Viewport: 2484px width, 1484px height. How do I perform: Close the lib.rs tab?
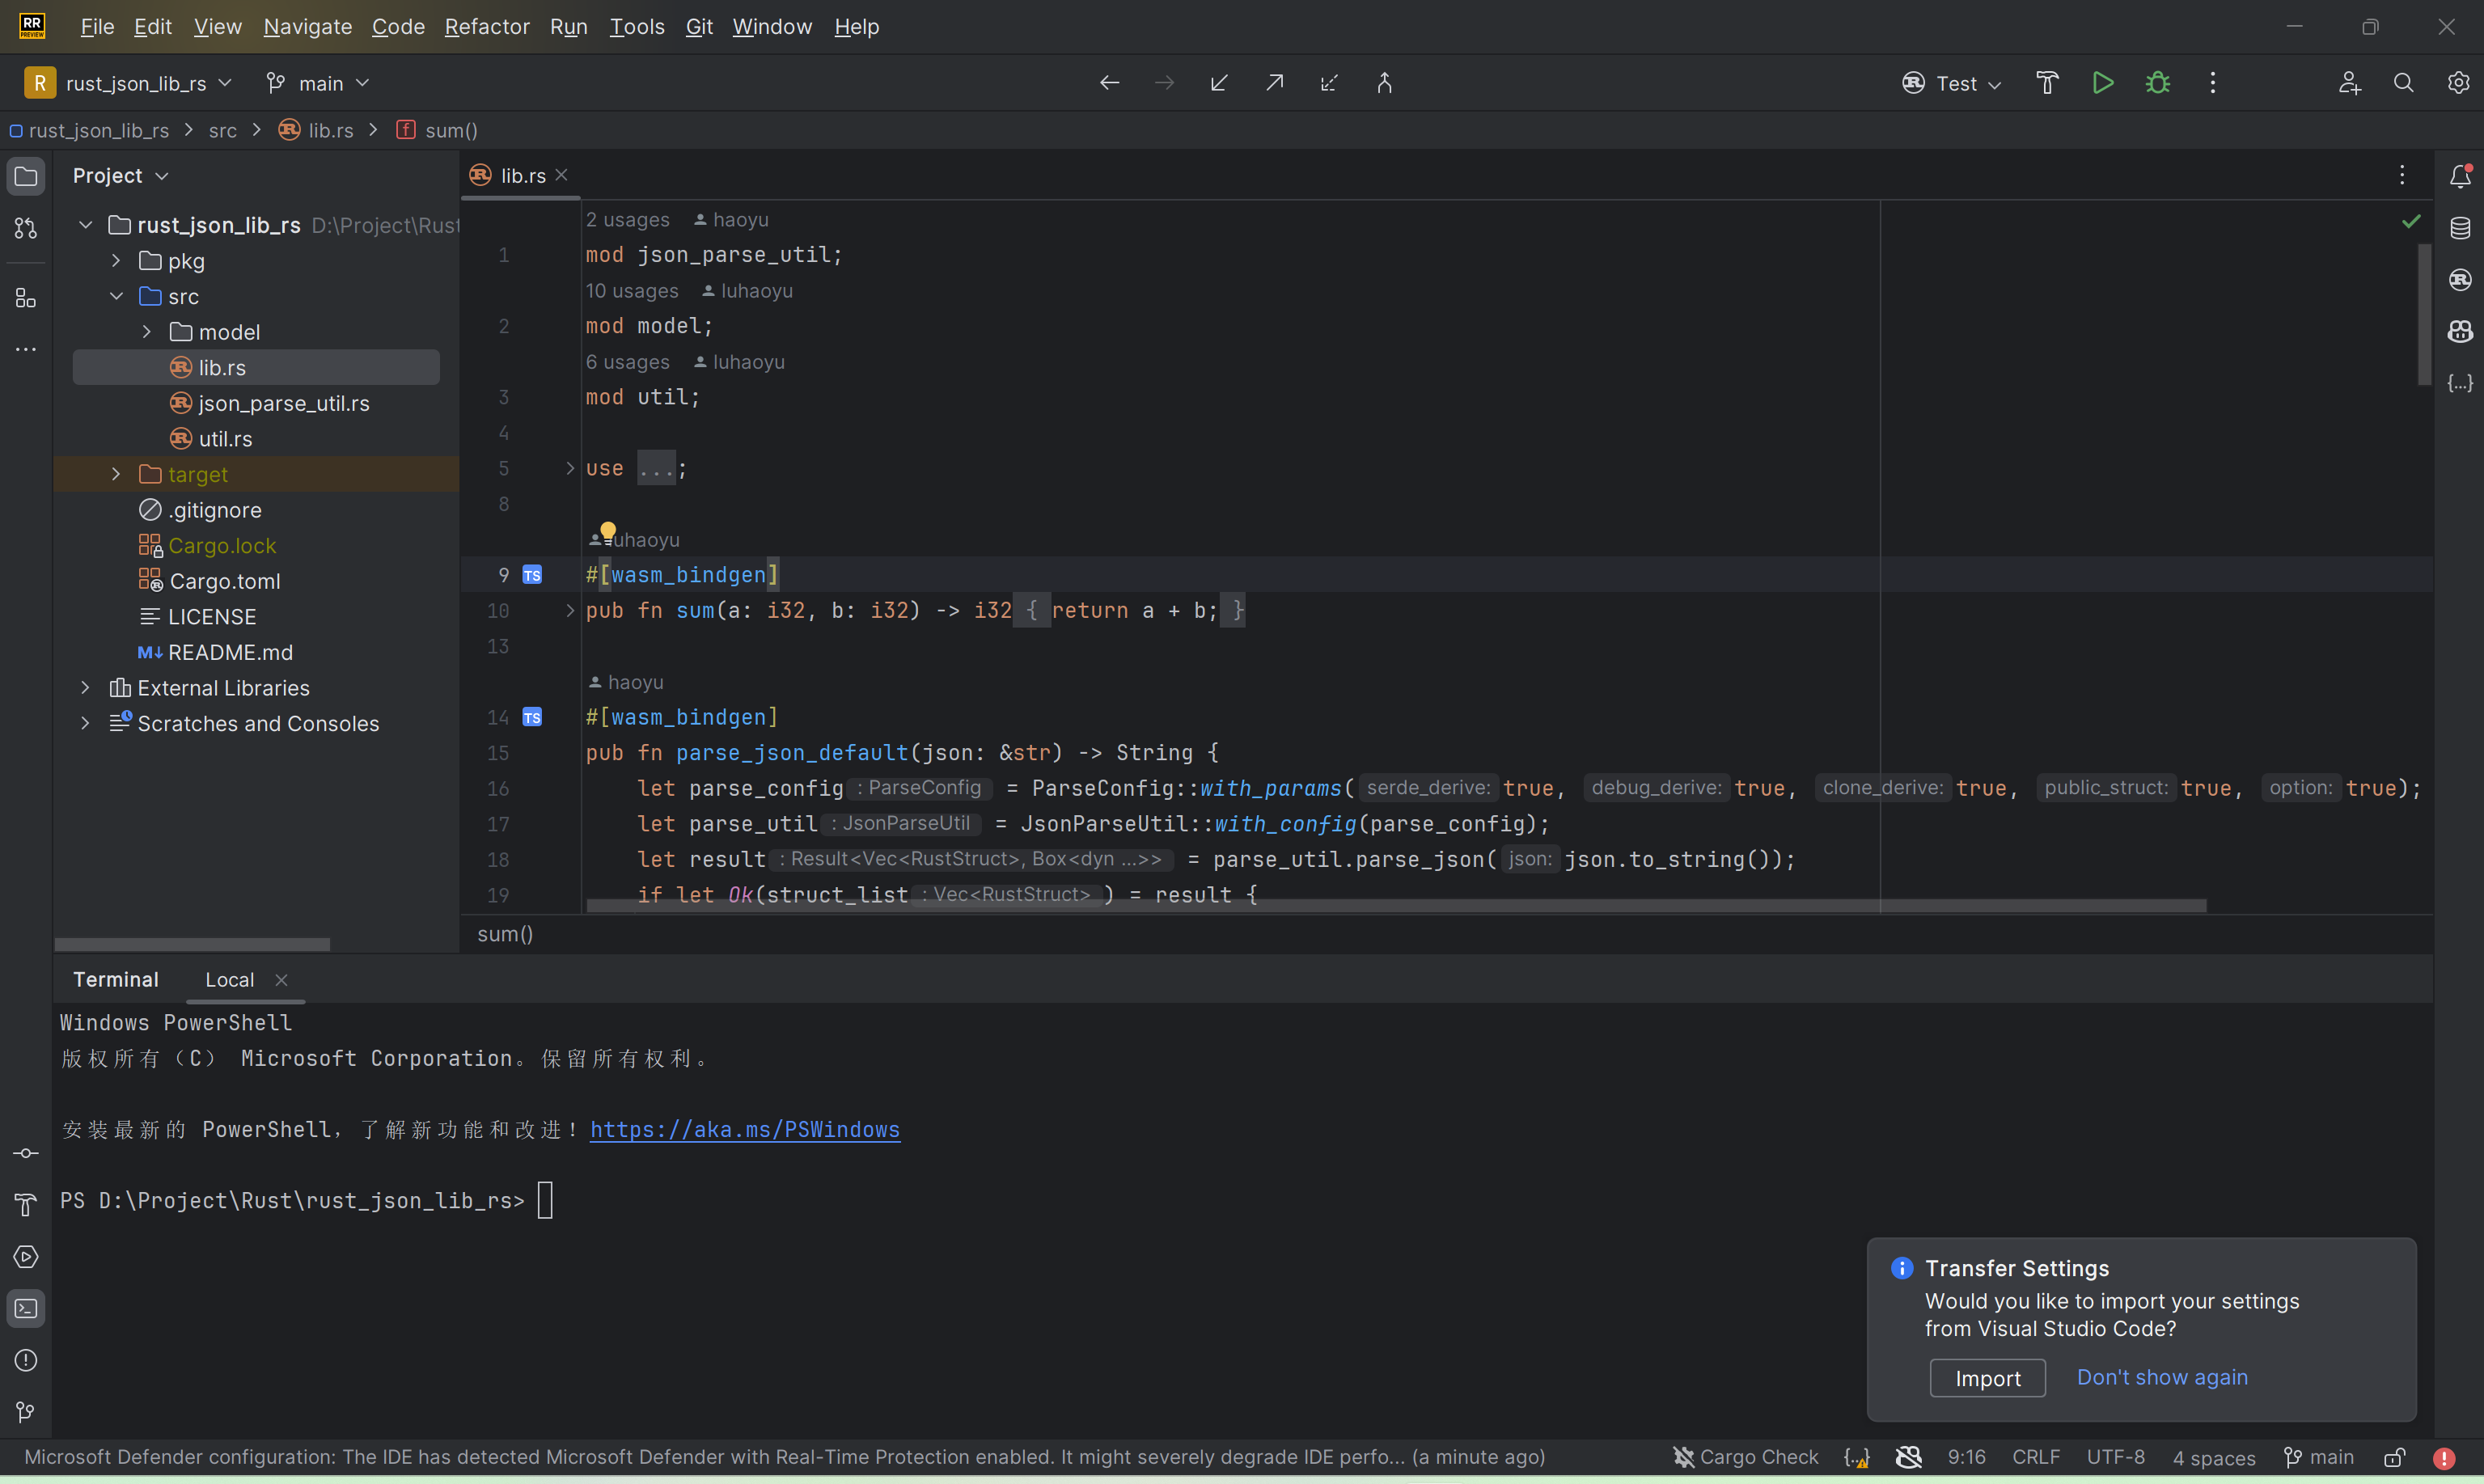click(x=562, y=175)
